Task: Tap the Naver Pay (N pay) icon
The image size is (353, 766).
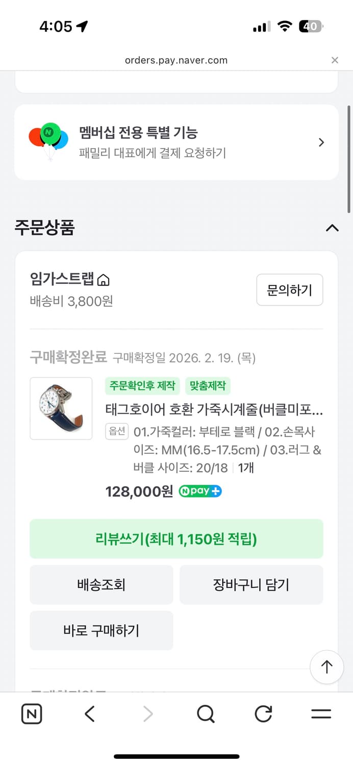Action: click(200, 492)
